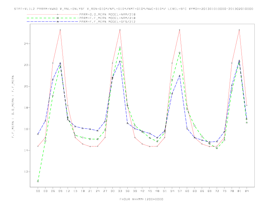This screenshot has width=269, height=208.
Task: Click y-axis tick label 20
Action: (x=26, y=86)
